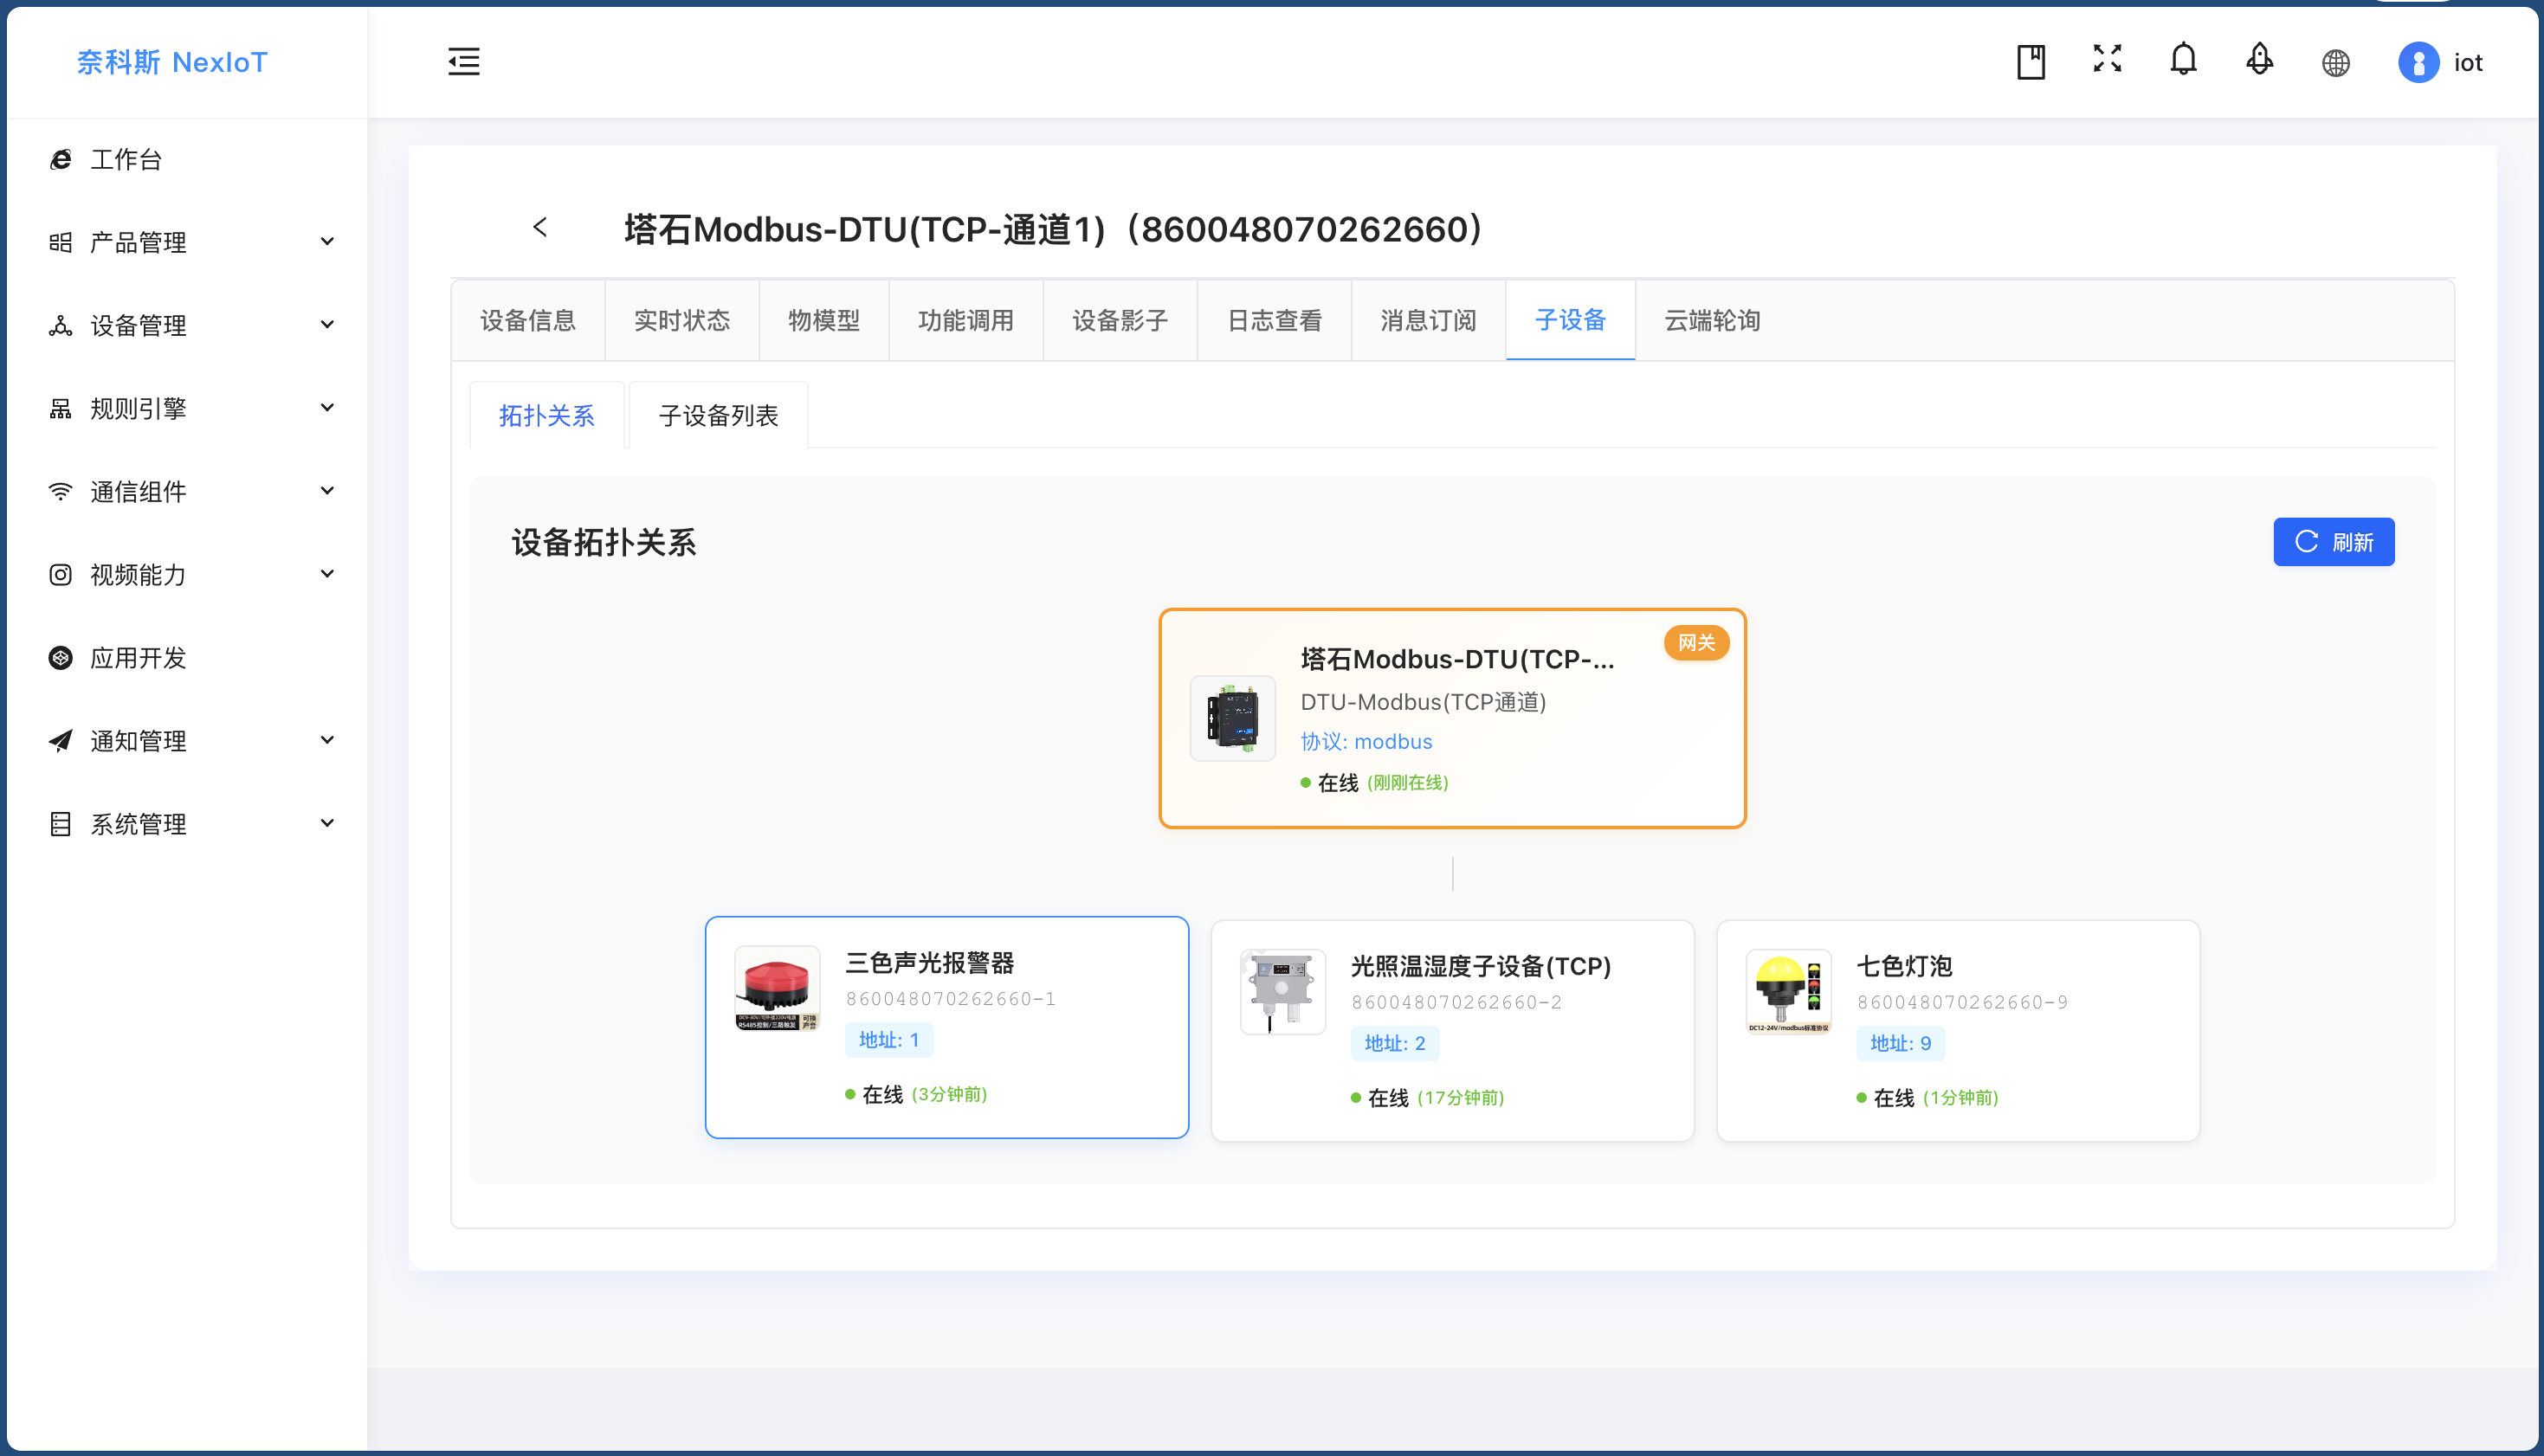Toggle the 网关 badge on the gateway card

tap(1696, 643)
